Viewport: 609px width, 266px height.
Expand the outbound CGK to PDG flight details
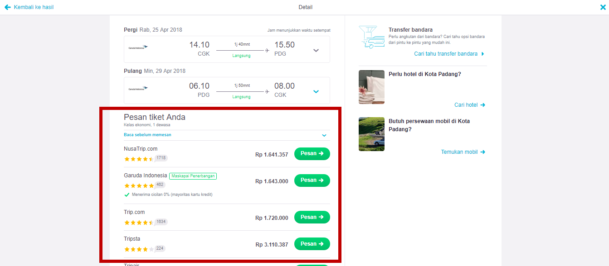[316, 50]
